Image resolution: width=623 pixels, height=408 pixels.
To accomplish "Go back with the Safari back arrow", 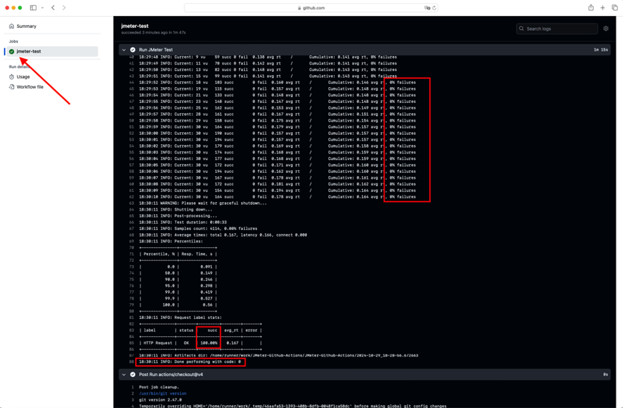I will point(53,7).
